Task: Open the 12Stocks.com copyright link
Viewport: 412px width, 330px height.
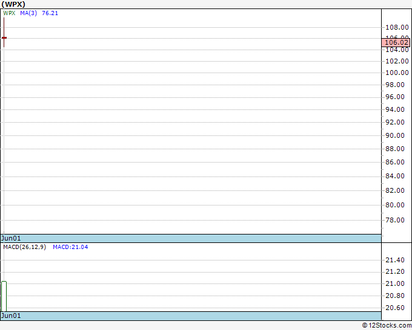Action: [x=387, y=325]
